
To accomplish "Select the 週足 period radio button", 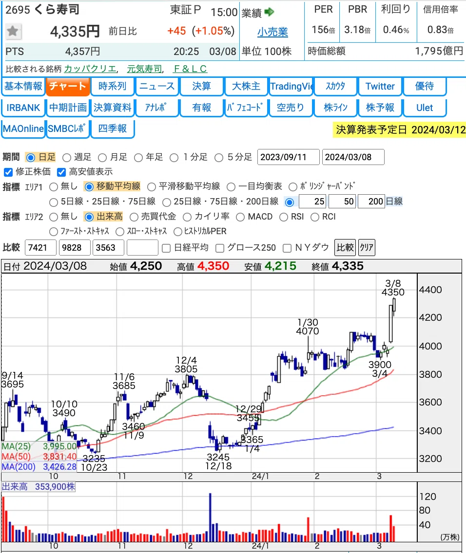I will coord(67,157).
